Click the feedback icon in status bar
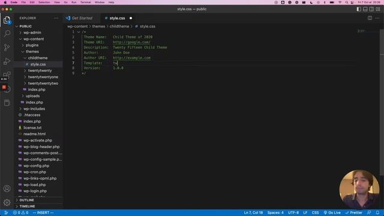Viewport: 384px width, 216px height. tap(369, 212)
